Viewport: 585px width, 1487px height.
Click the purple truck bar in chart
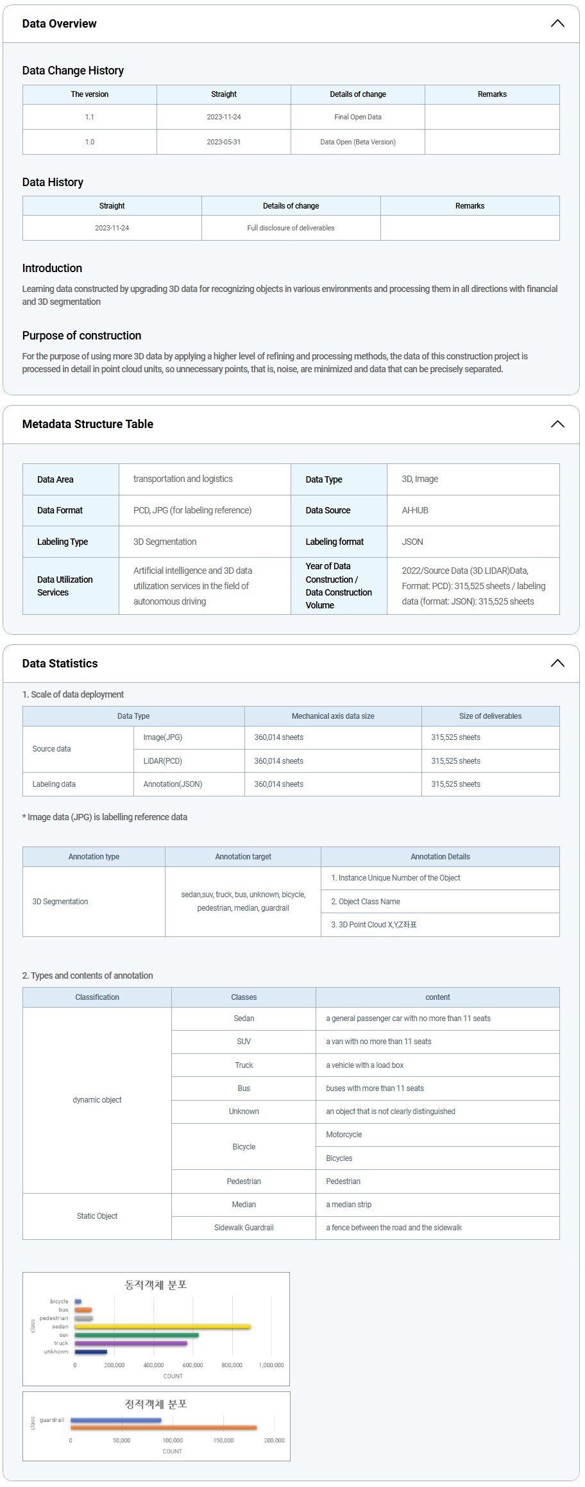pyautogui.click(x=131, y=1343)
